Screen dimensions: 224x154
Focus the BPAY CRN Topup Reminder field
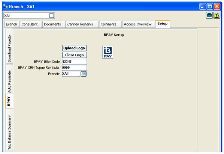tap(74, 68)
